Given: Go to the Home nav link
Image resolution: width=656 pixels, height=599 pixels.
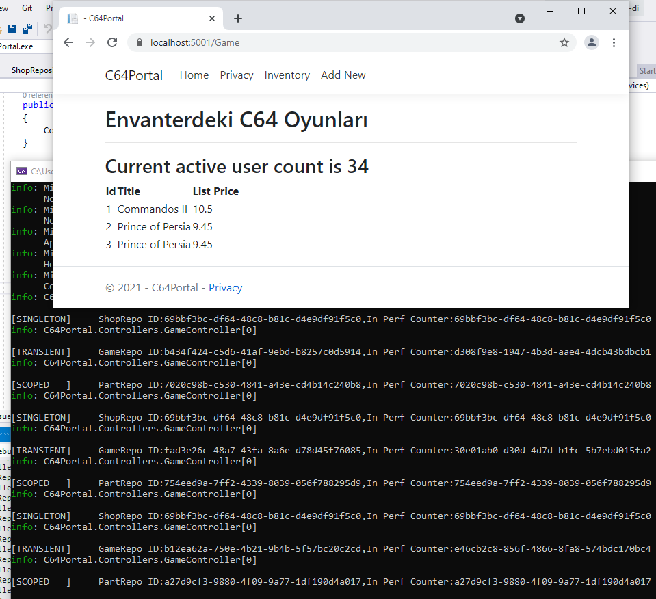Looking at the screenshot, I should [194, 75].
